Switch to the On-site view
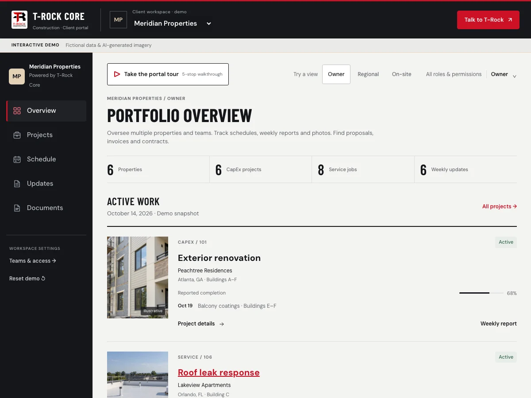The height and width of the screenshot is (398, 531). point(402,74)
